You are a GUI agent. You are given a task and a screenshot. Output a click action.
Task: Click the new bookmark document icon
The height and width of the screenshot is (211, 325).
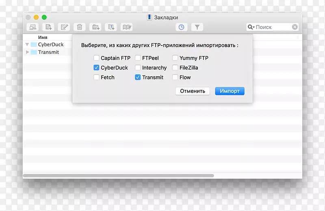click(x=48, y=27)
